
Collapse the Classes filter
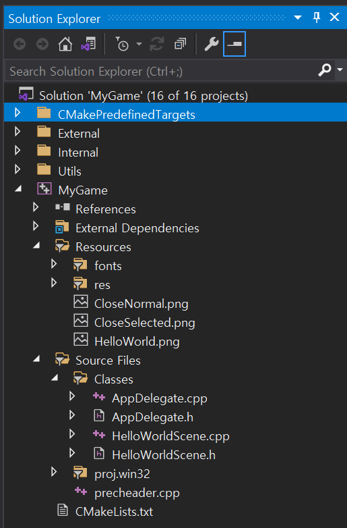click(x=55, y=378)
